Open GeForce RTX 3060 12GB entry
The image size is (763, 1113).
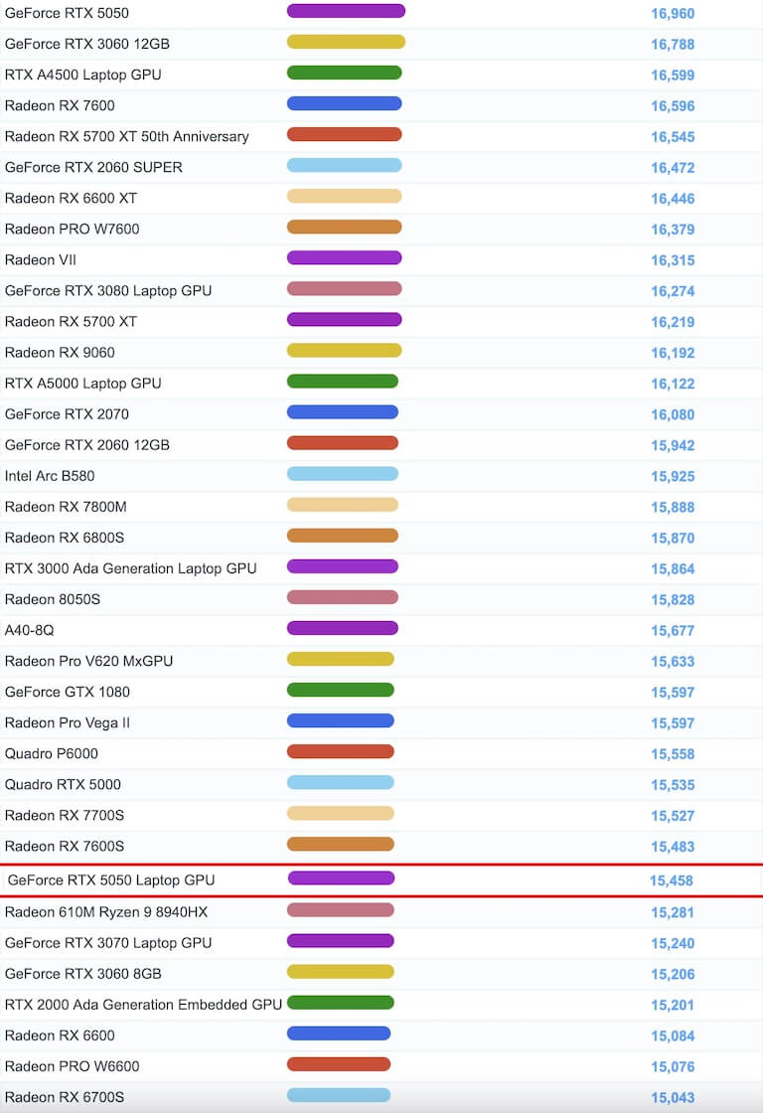pyautogui.click(x=87, y=44)
